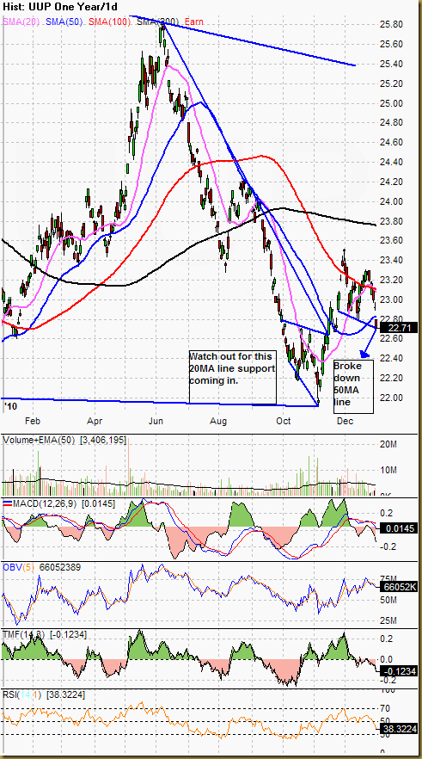This screenshot has height=759, width=422.
Task: Click the 'Dec' month label on time axis
Action: point(346,421)
